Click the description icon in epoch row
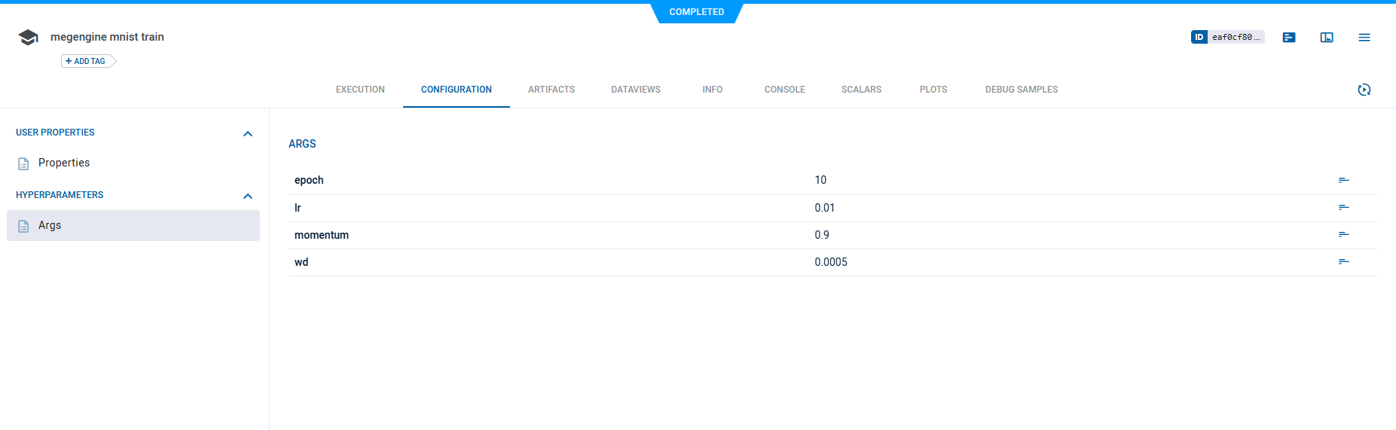This screenshot has width=1396, height=430. [1343, 180]
